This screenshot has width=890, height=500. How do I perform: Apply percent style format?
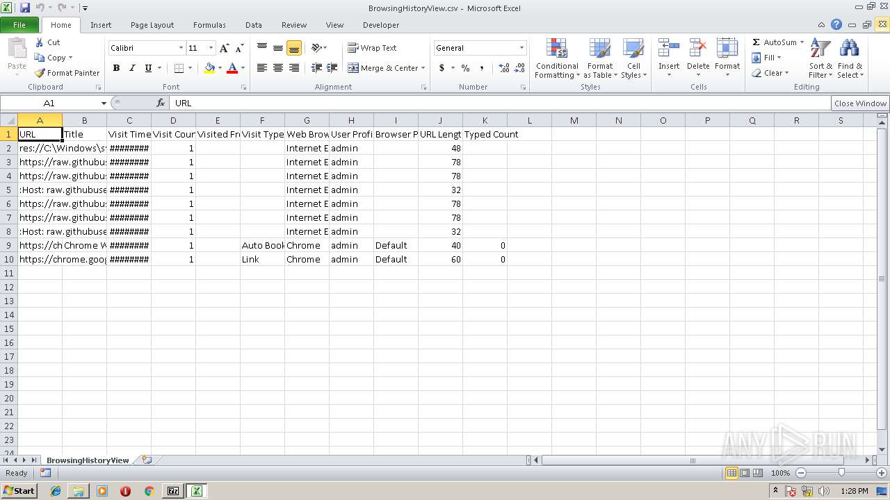[465, 68]
